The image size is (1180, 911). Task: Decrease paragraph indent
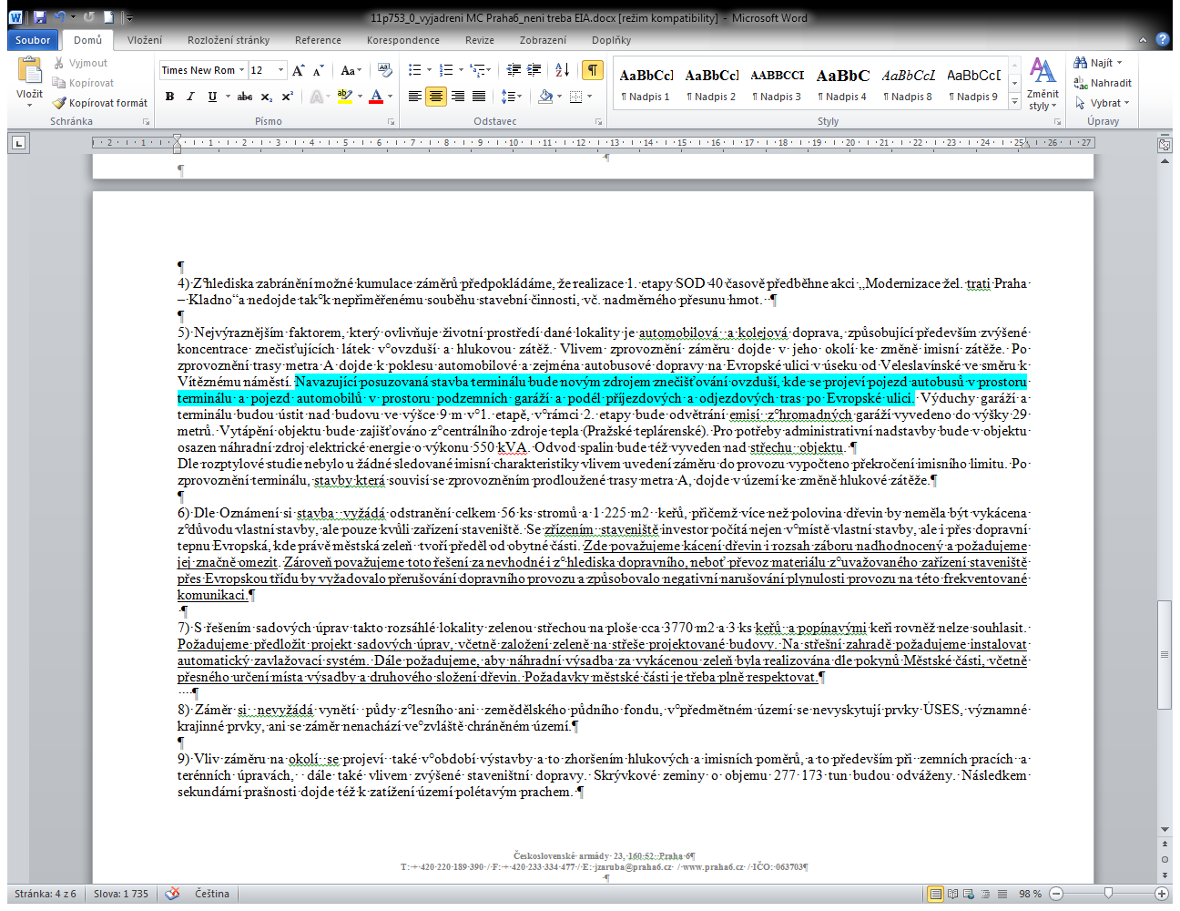click(x=514, y=70)
